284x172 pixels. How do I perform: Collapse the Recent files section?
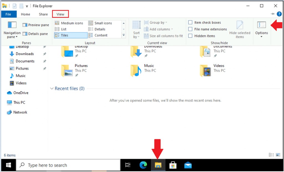52,88
